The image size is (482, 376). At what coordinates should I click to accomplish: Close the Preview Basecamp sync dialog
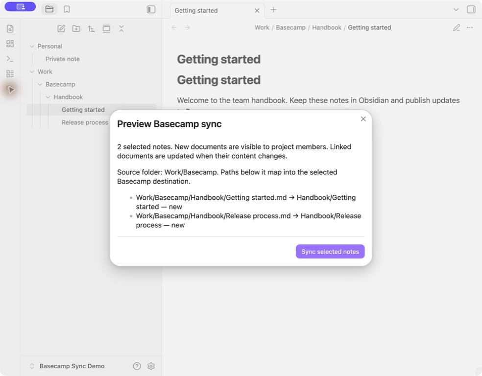pos(363,119)
